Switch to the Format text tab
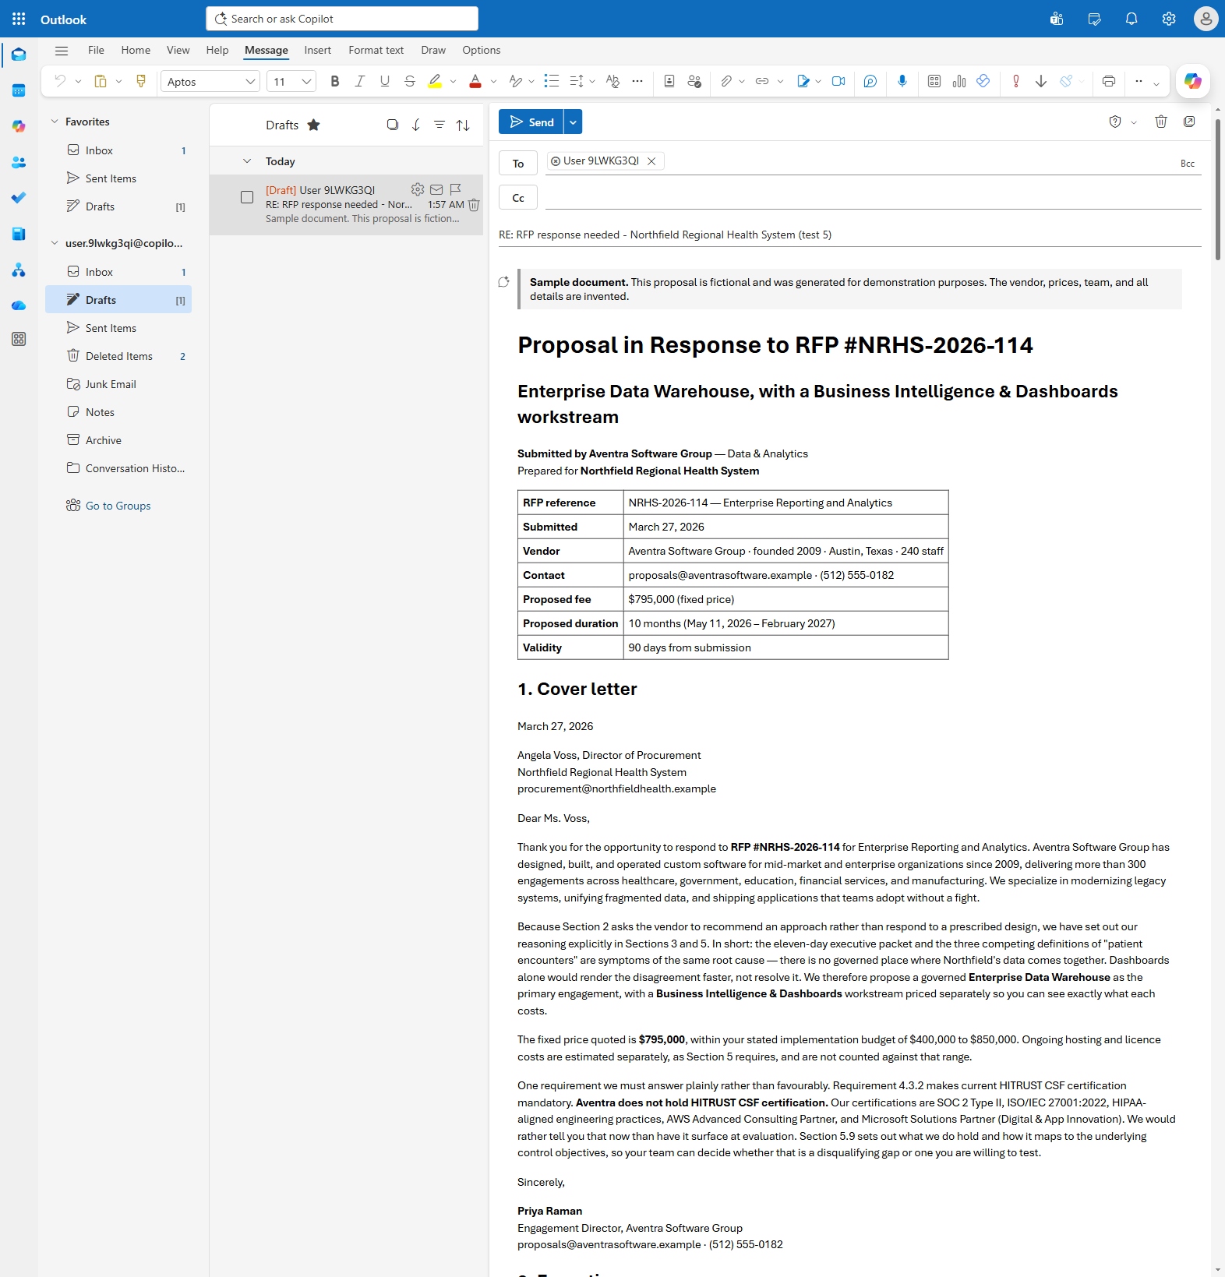The height and width of the screenshot is (1277, 1225). [x=376, y=50]
